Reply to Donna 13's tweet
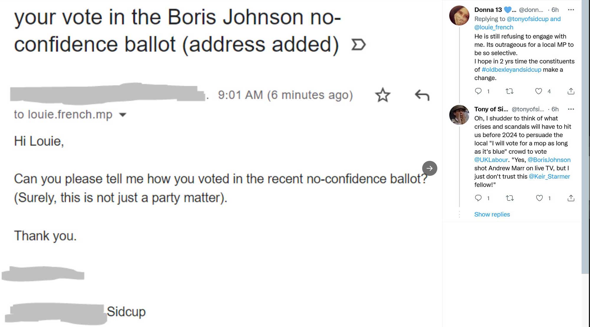This screenshot has height=327, width=590. click(x=478, y=91)
